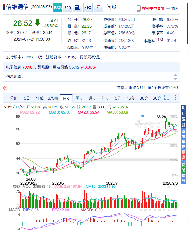Click 总市值 256.60亿 value

pos(126,33)
